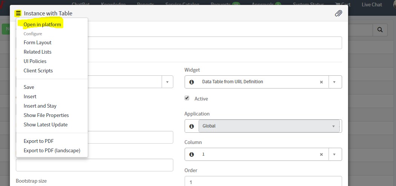Click into the Order input field

263,182
